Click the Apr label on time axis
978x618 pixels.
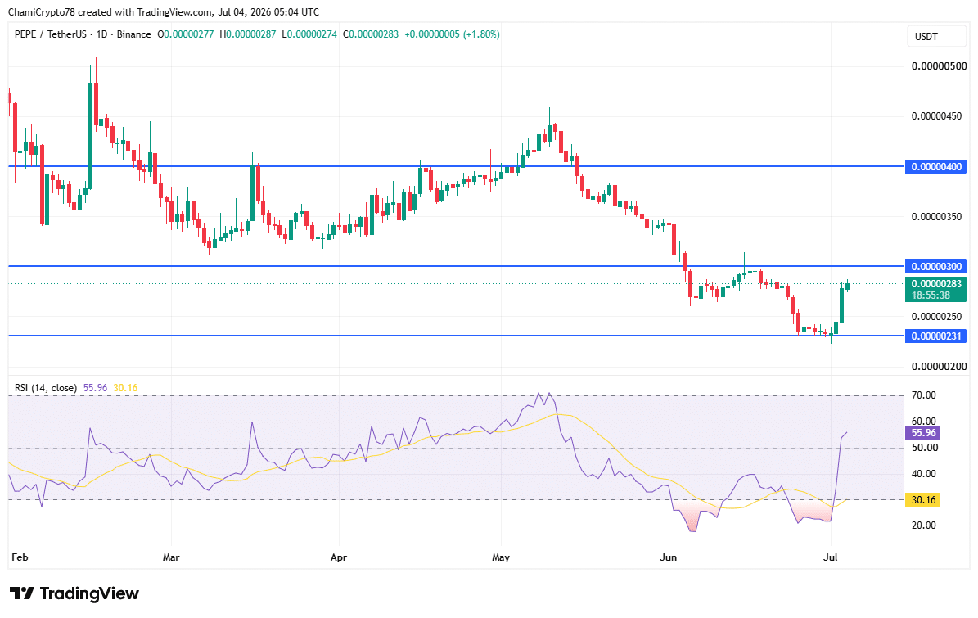(339, 557)
